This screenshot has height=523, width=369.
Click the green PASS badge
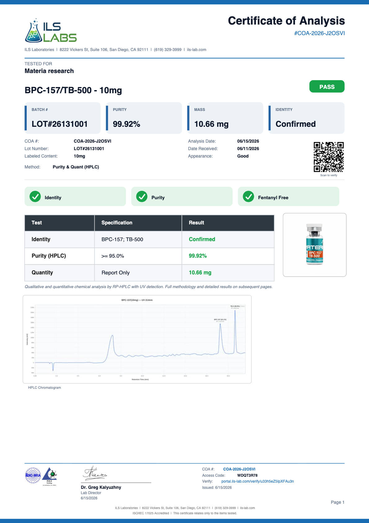tap(327, 86)
